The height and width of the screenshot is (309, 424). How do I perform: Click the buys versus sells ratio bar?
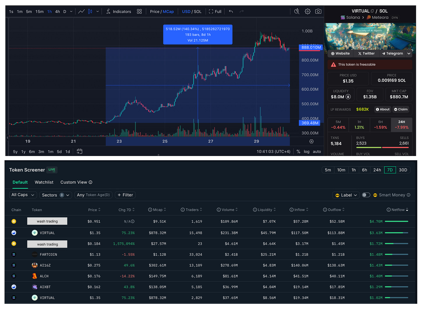[x=382, y=148]
